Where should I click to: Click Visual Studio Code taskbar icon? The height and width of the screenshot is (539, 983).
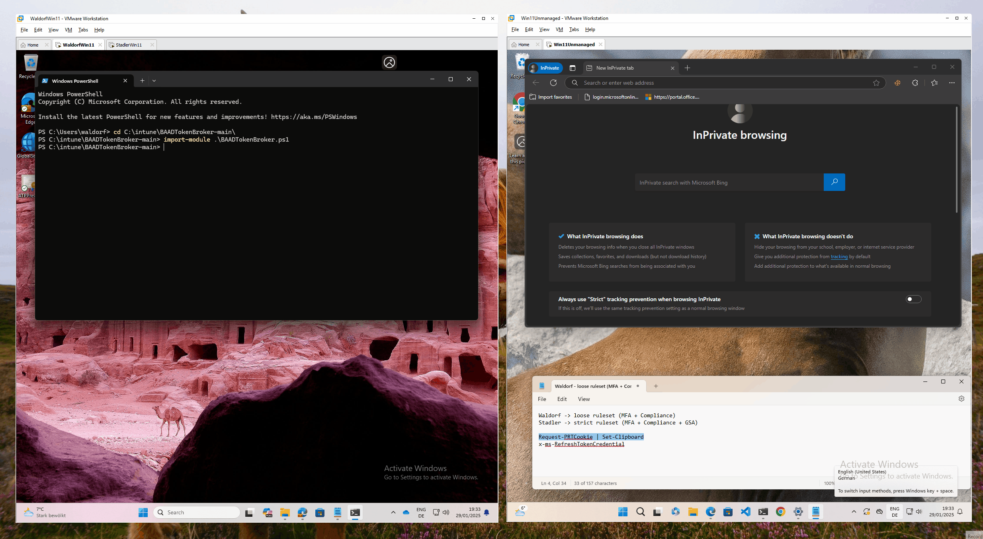745,512
